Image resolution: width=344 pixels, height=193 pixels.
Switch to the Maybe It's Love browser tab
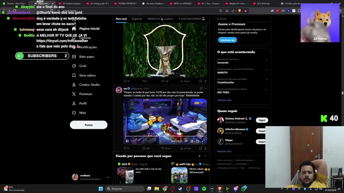(236, 3)
